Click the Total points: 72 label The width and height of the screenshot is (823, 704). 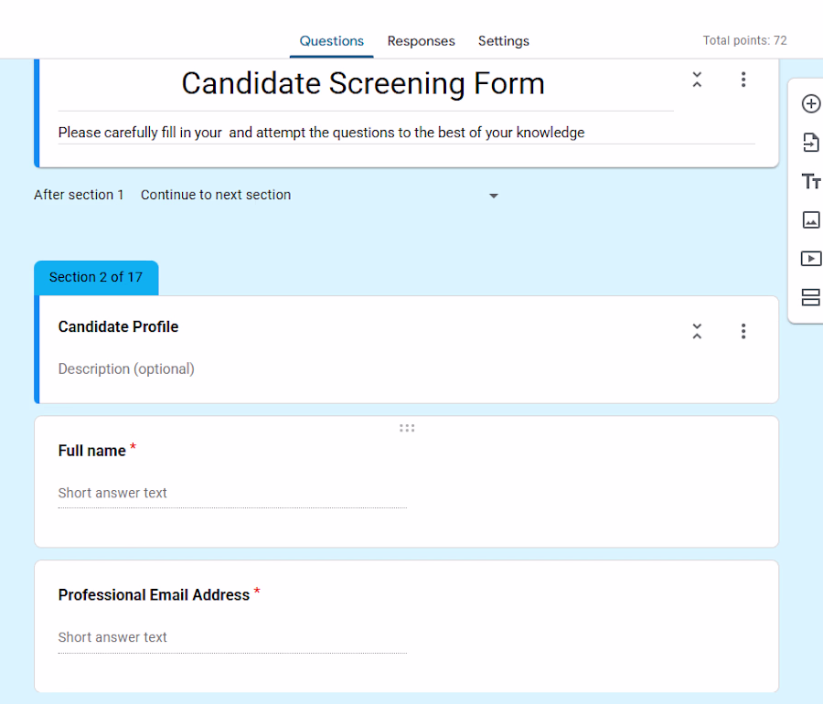(744, 40)
